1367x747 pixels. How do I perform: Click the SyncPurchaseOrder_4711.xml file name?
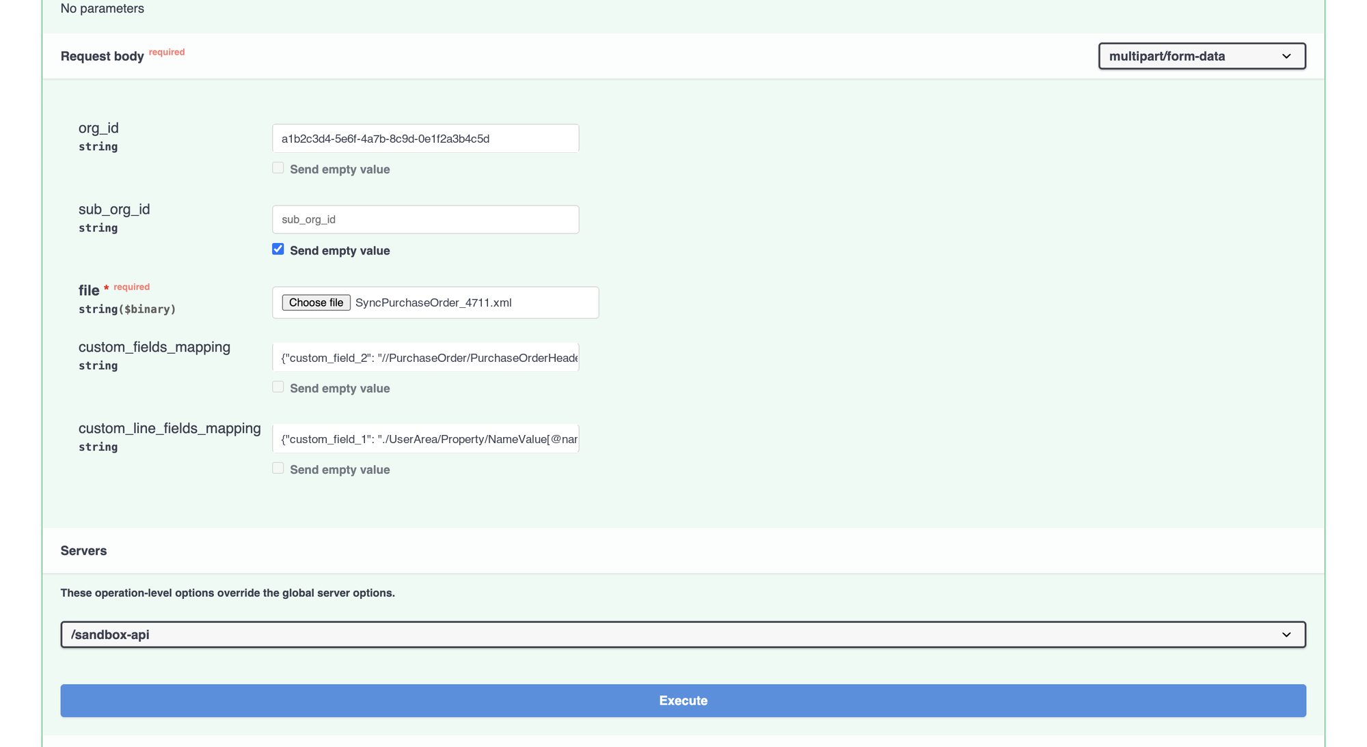433,302
